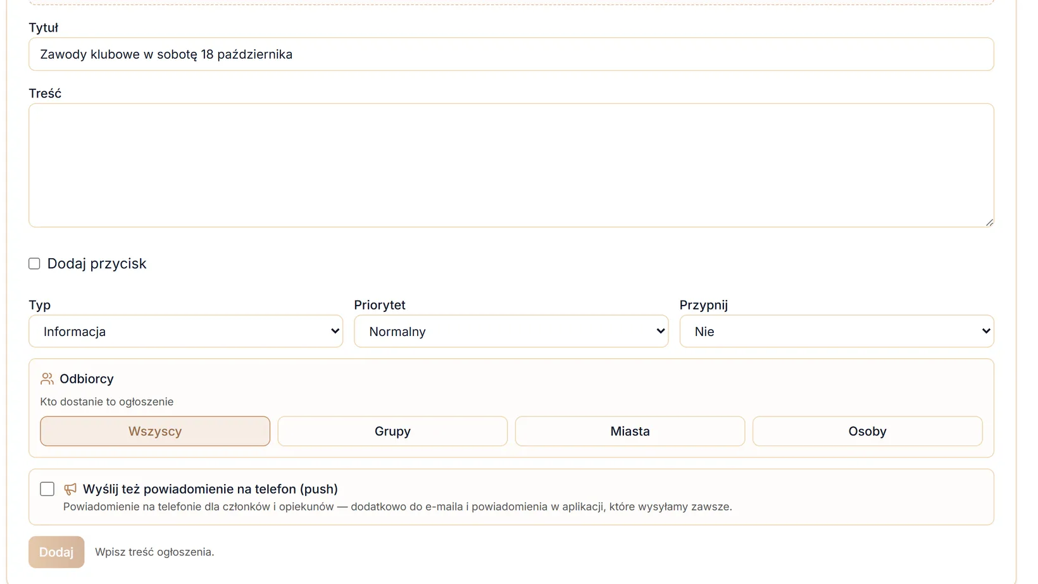This screenshot has width=1038, height=584.
Task: Enable push notification checkbox
Action: [47, 489]
